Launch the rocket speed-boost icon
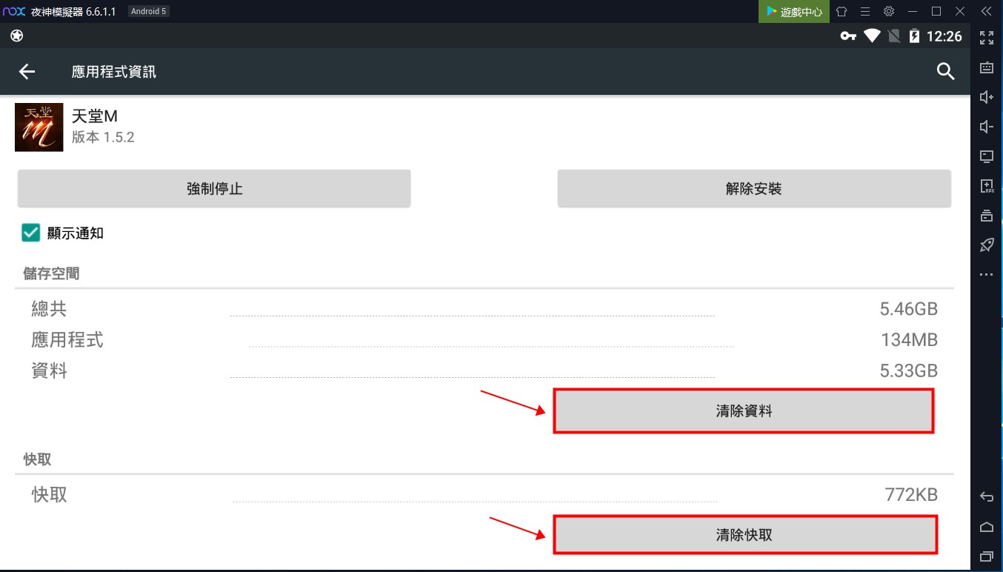 [x=986, y=245]
